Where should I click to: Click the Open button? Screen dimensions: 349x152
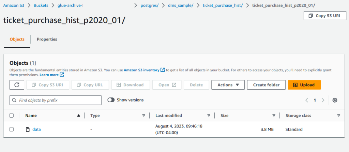(x=167, y=85)
